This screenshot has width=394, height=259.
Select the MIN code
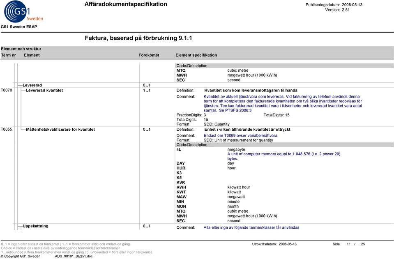click(x=180, y=202)
